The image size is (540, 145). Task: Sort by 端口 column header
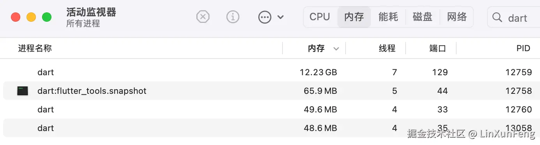pyautogui.click(x=438, y=48)
